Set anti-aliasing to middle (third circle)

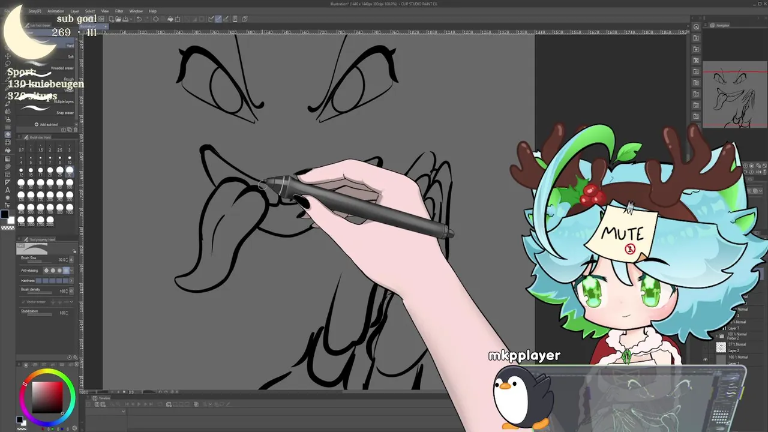pyautogui.click(x=59, y=270)
